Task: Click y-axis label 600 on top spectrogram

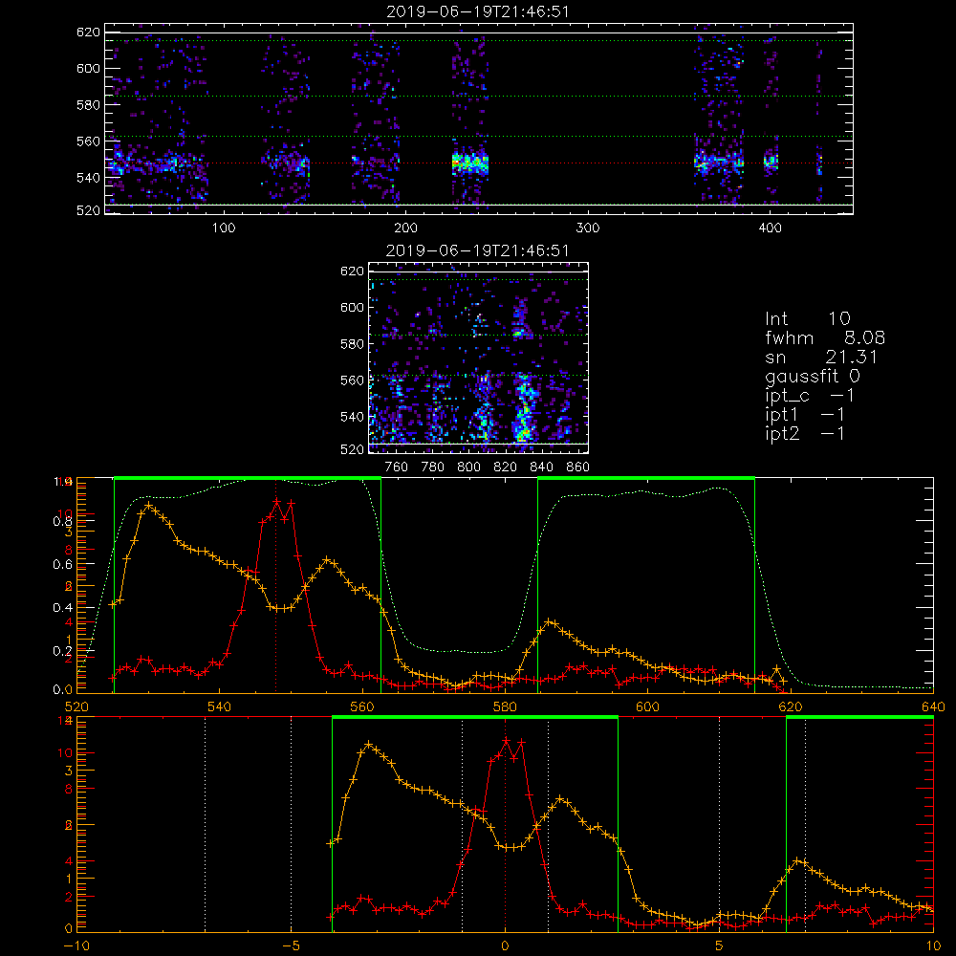Action: point(88,68)
